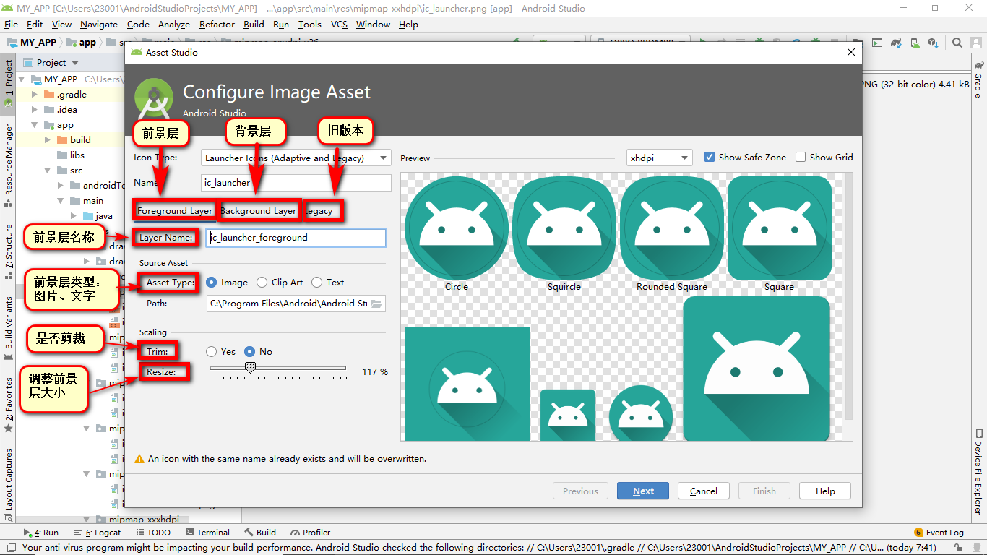The image size is (987, 555).
Task: Open the Terminal tool window
Action: (207, 533)
